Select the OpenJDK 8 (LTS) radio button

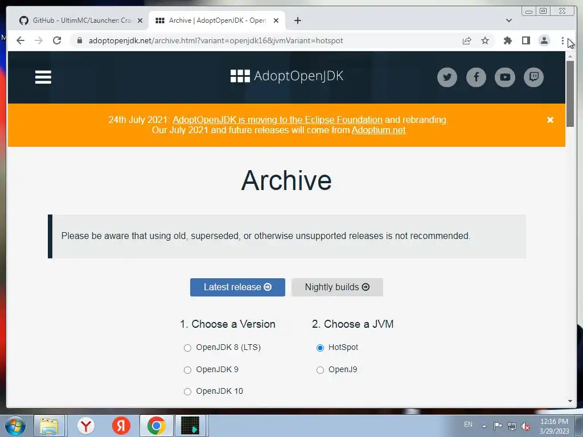pos(187,348)
